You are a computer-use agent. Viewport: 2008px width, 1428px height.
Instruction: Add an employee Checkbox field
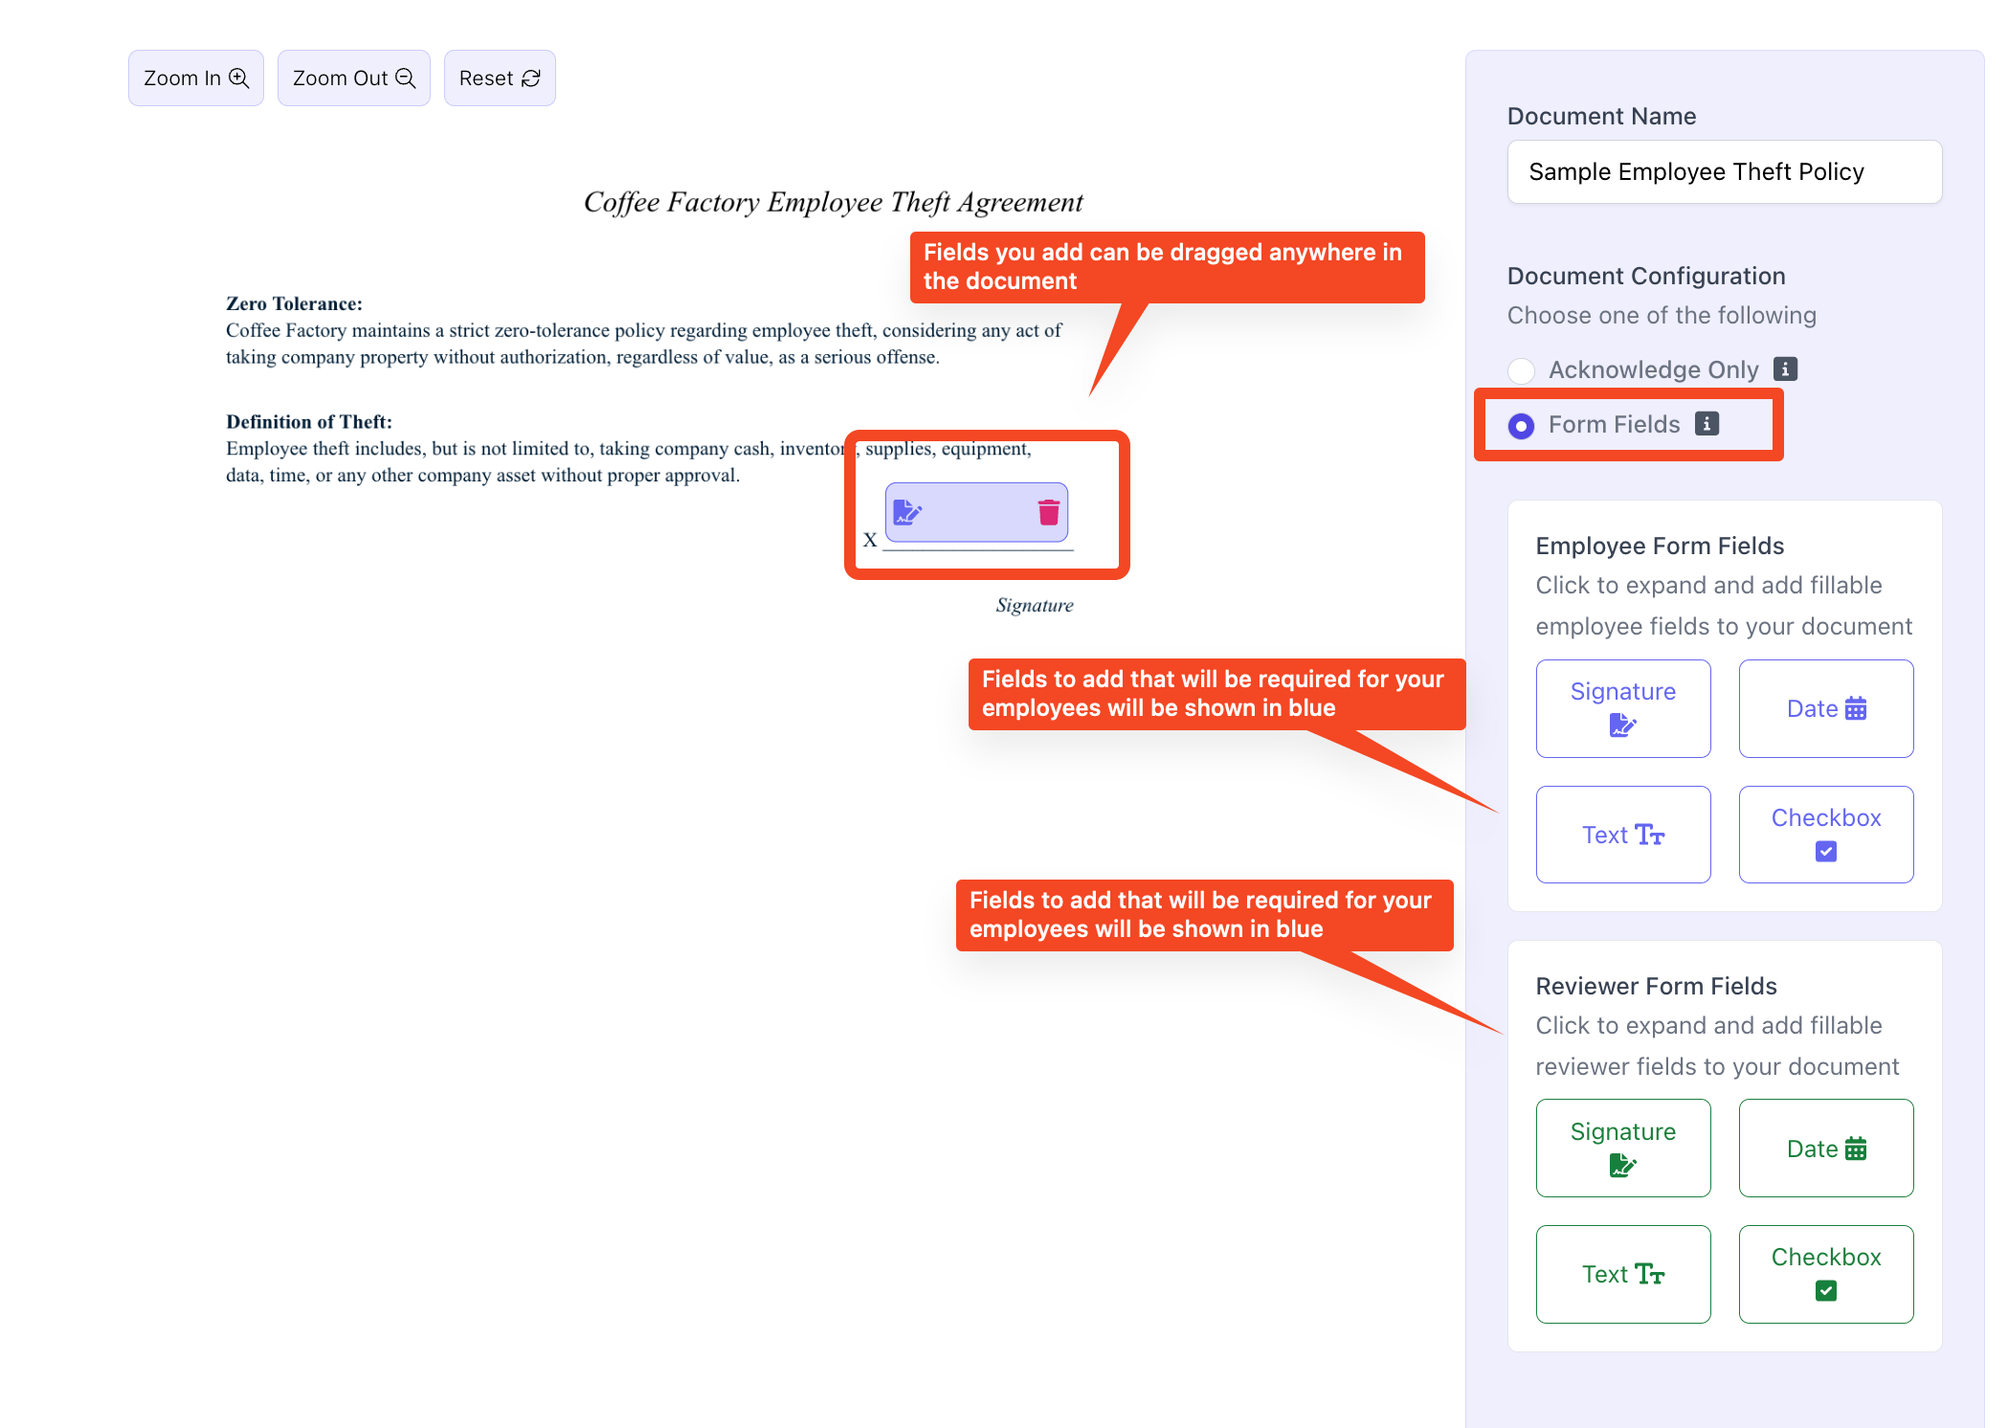click(x=1825, y=834)
